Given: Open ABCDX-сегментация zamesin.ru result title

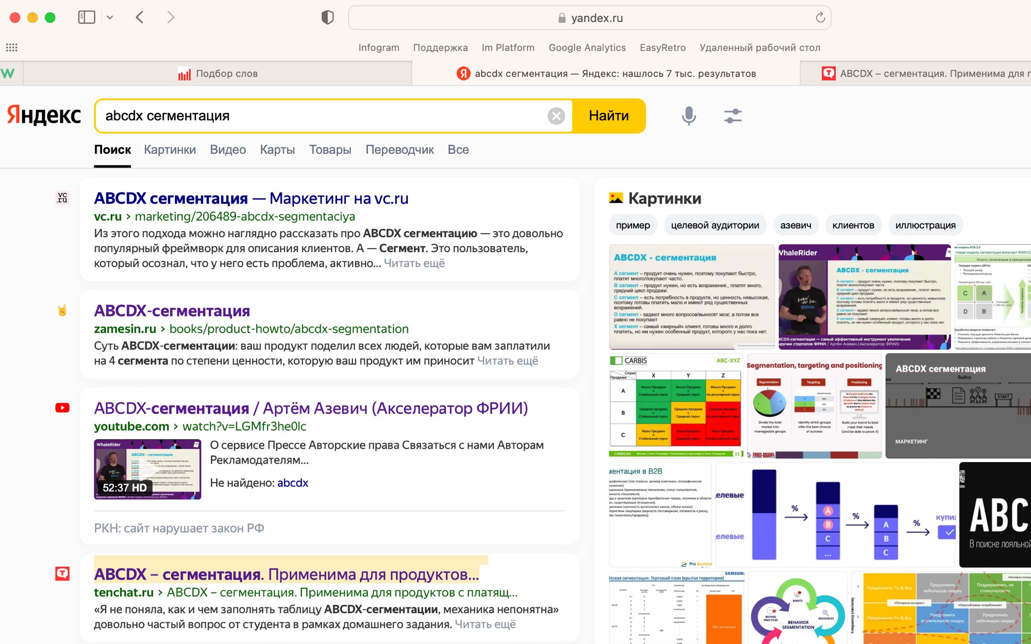Looking at the screenshot, I should point(172,311).
